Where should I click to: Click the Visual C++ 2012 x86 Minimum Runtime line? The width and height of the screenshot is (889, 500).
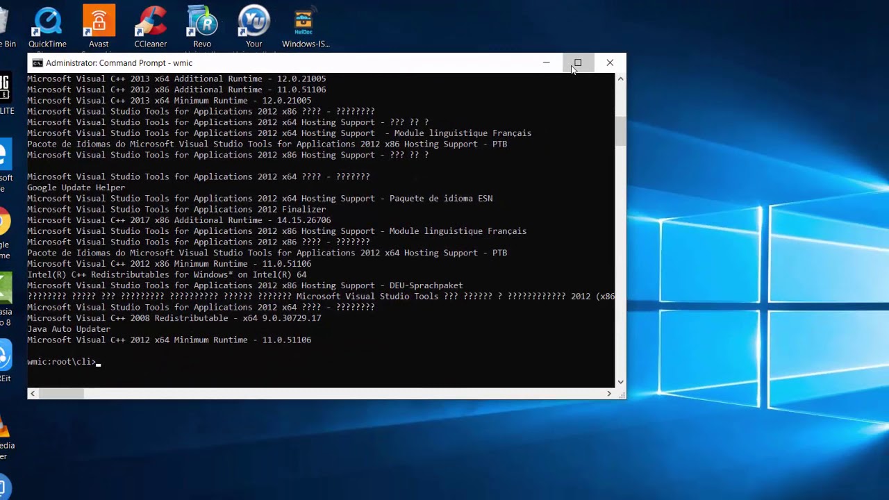tap(169, 264)
